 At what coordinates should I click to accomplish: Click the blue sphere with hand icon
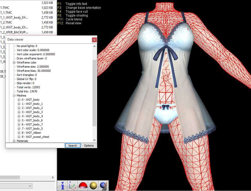(104, 186)
